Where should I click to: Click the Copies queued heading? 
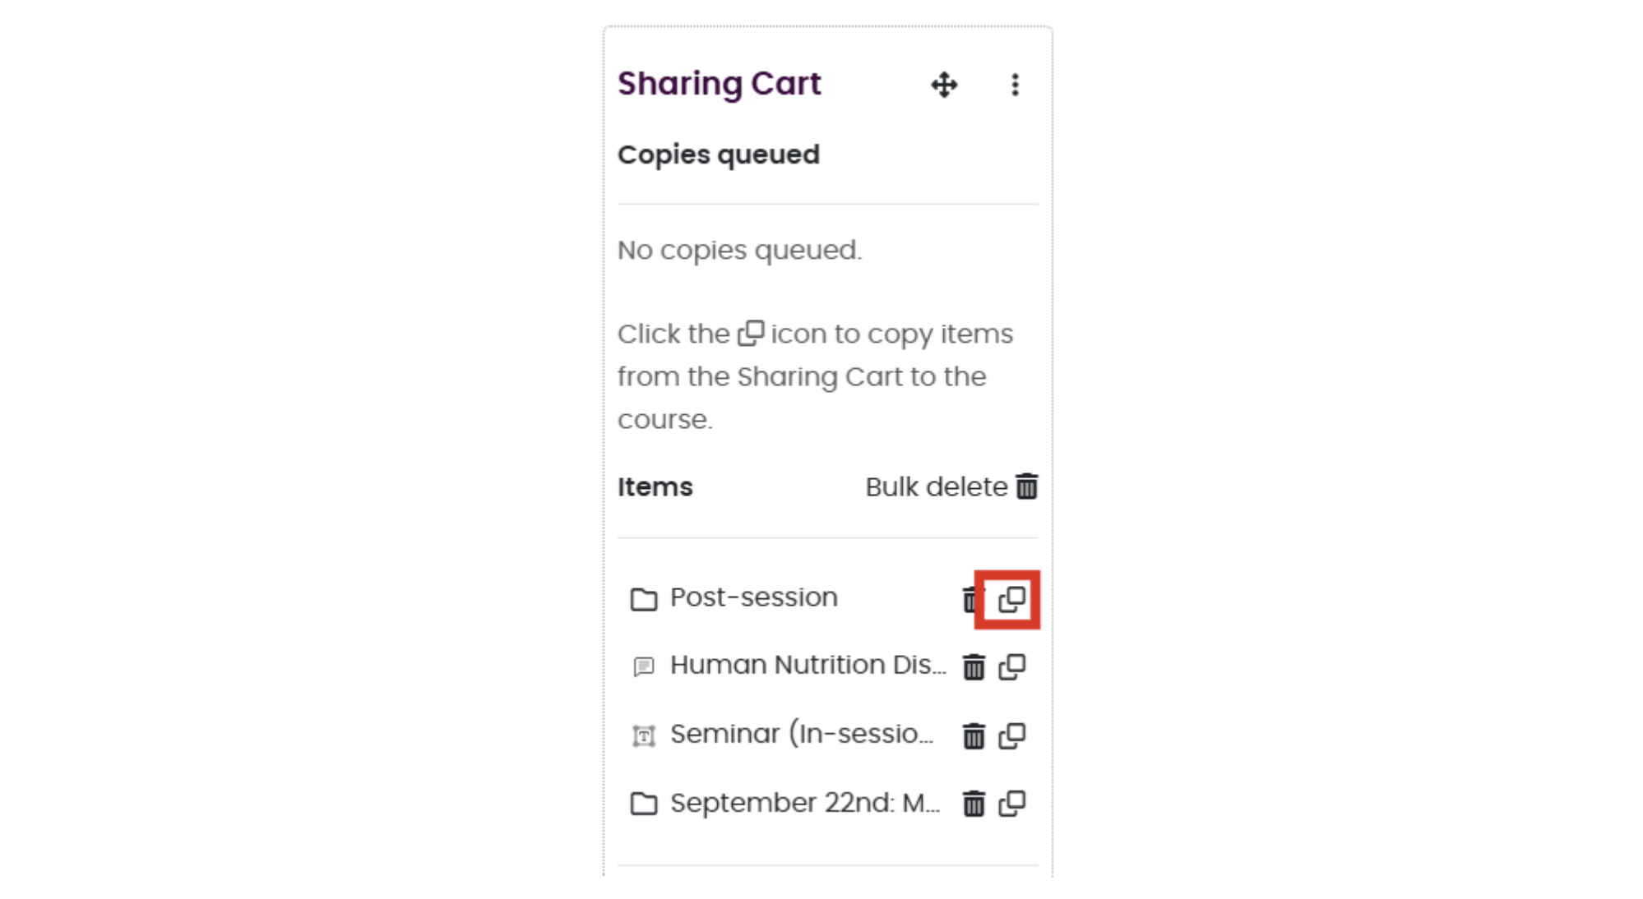click(x=719, y=154)
